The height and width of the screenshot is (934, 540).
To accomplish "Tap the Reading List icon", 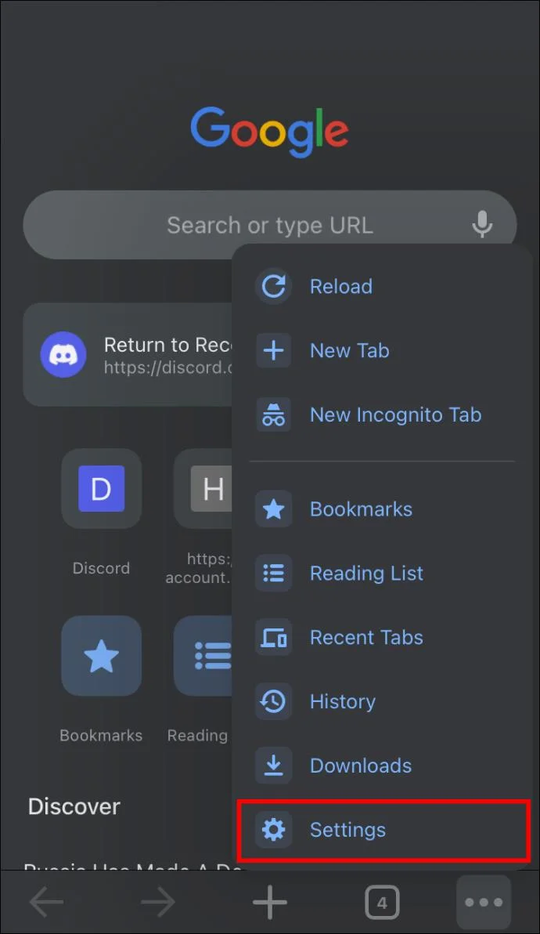I will [x=273, y=573].
